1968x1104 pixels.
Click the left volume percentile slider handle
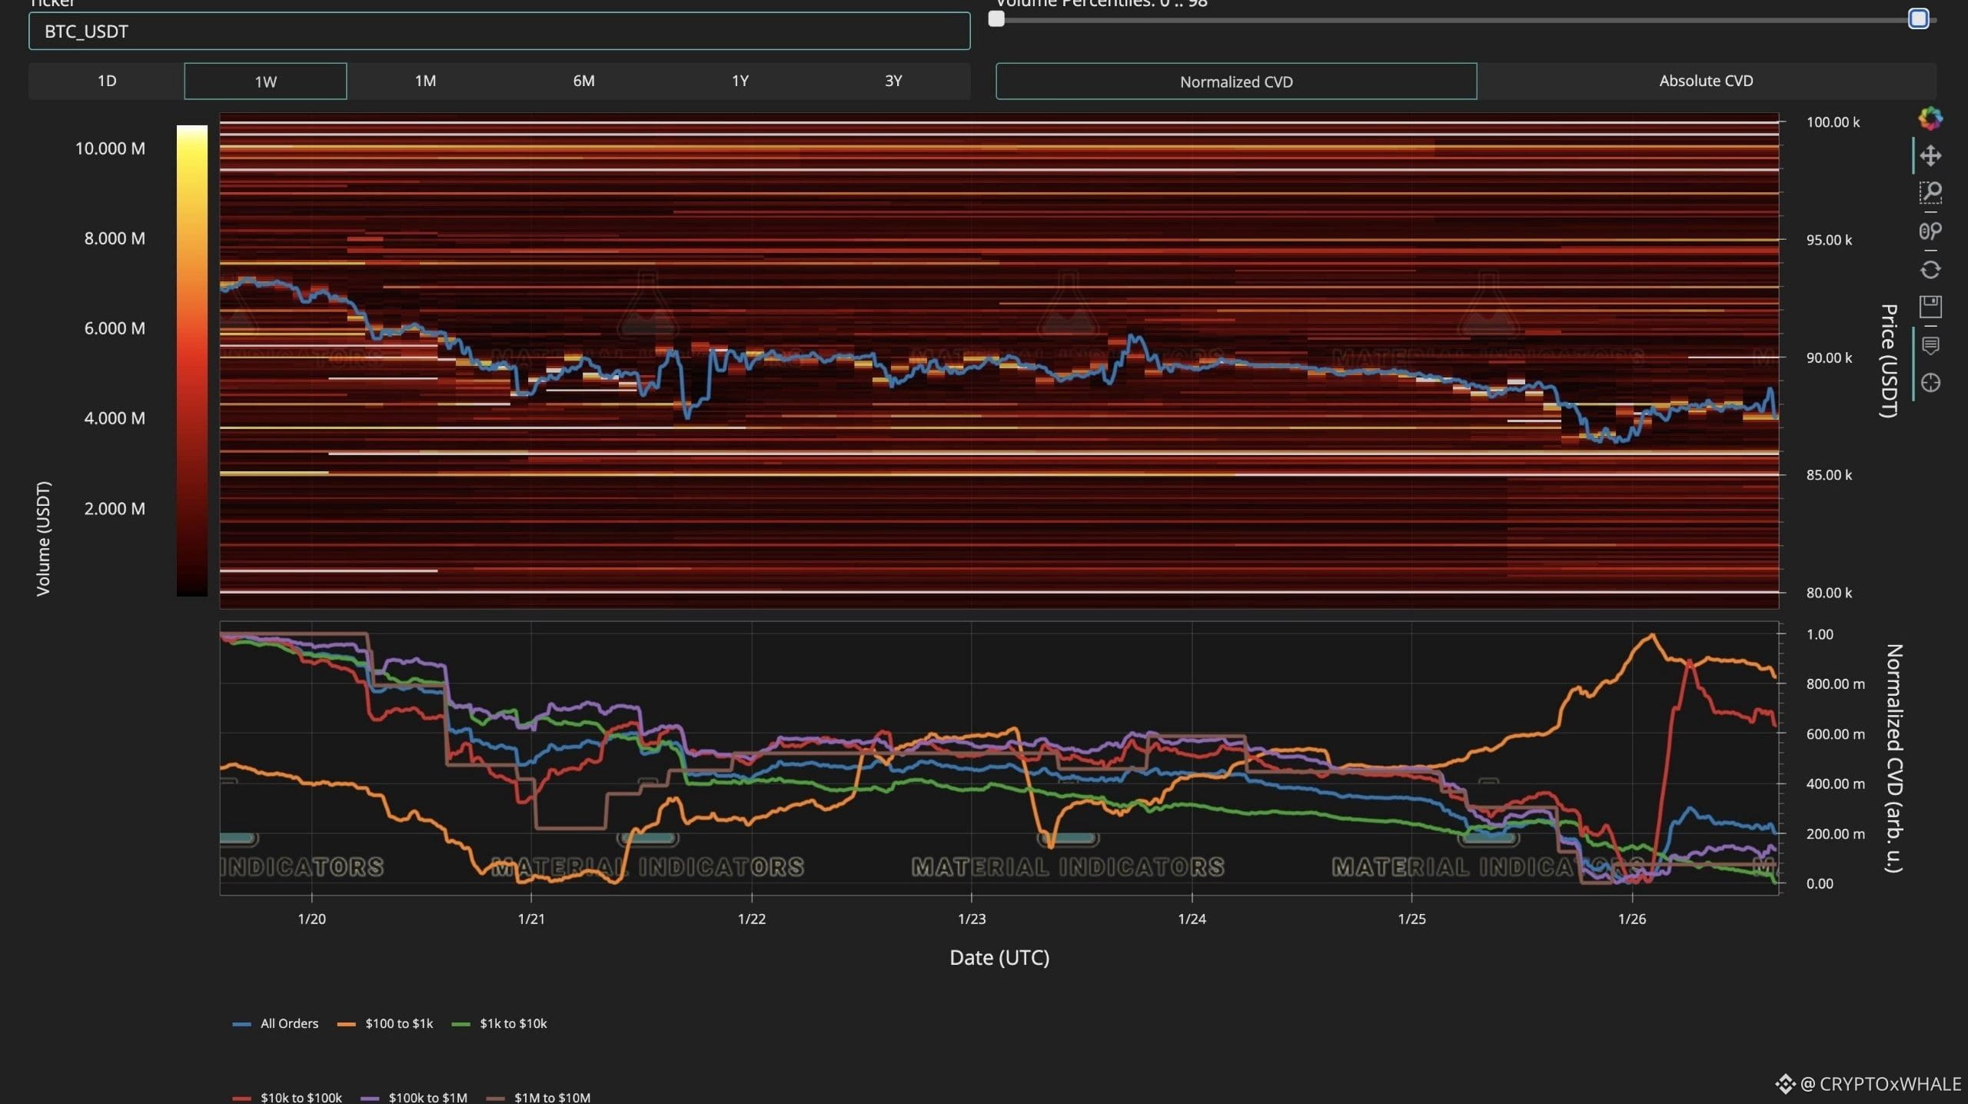996,18
